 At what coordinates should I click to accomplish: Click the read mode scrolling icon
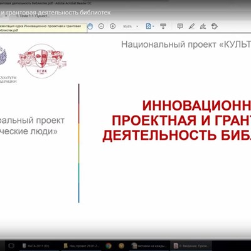point(163,26)
